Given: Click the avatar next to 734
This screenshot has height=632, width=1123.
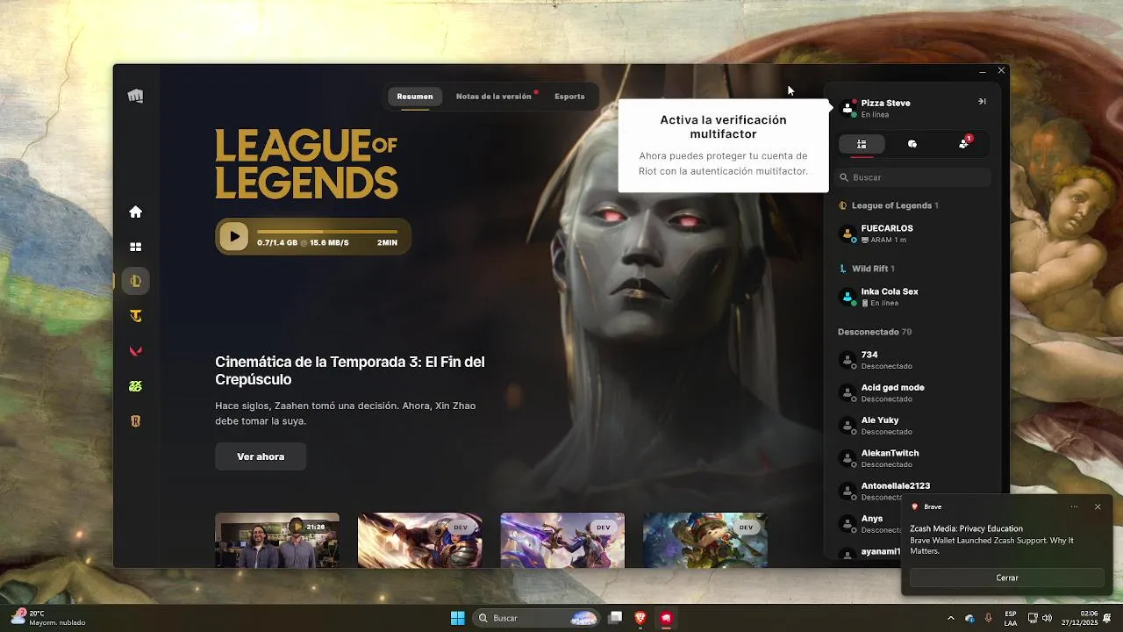Looking at the screenshot, I should pos(848,360).
